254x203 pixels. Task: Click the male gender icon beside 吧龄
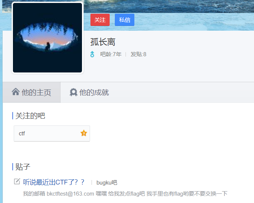point(92,54)
